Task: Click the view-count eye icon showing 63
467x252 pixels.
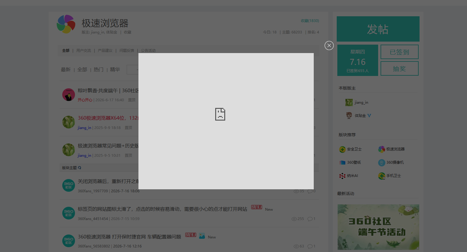Action: point(296,246)
